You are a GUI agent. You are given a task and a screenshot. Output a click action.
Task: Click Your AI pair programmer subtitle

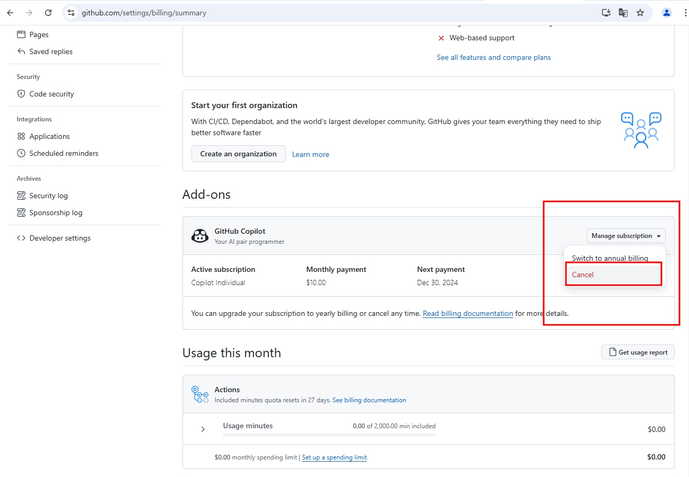(249, 242)
